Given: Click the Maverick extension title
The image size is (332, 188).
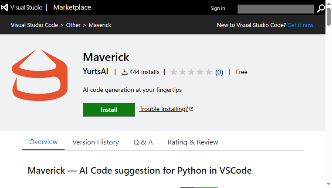Looking at the screenshot, I should coord(106,57).
